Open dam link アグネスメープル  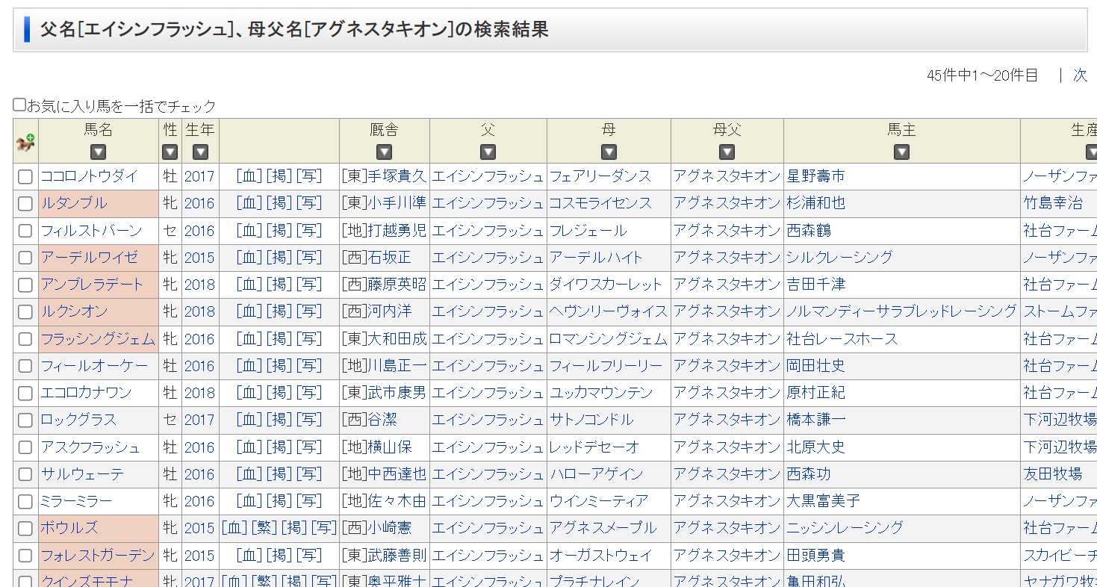(x=603, y=528)
